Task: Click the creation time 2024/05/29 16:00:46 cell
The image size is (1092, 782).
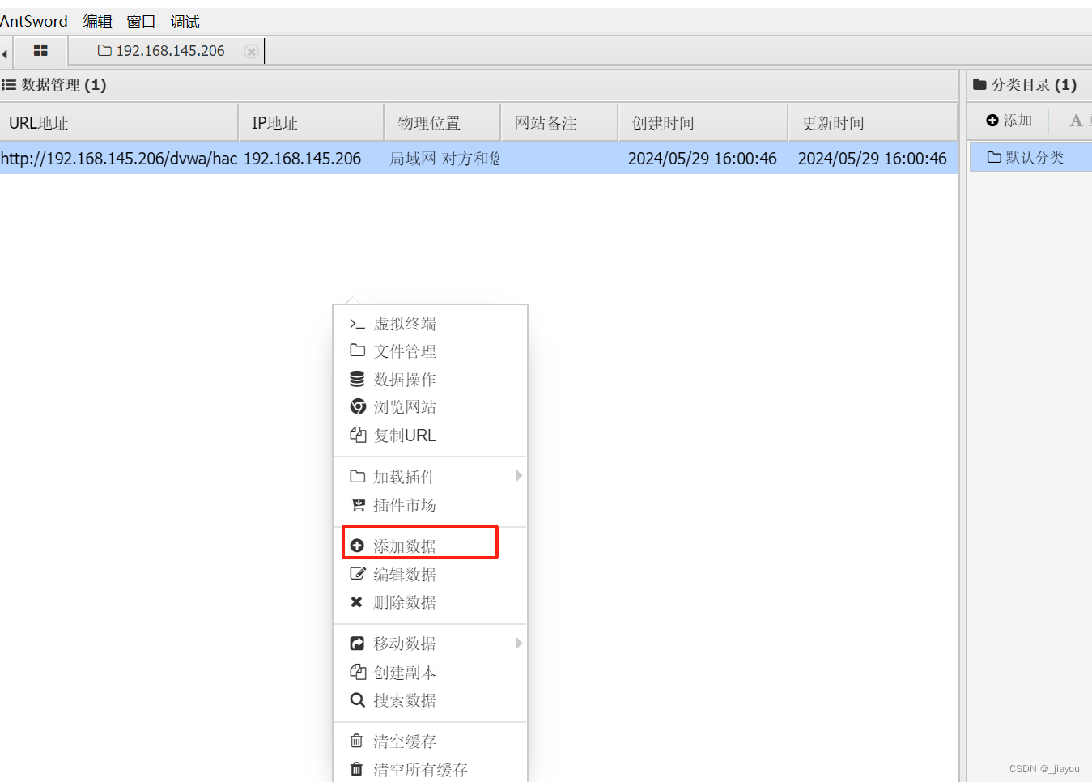Action: (703, 158)
